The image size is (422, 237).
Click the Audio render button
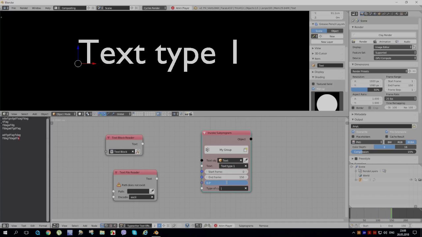coord(405,42)
